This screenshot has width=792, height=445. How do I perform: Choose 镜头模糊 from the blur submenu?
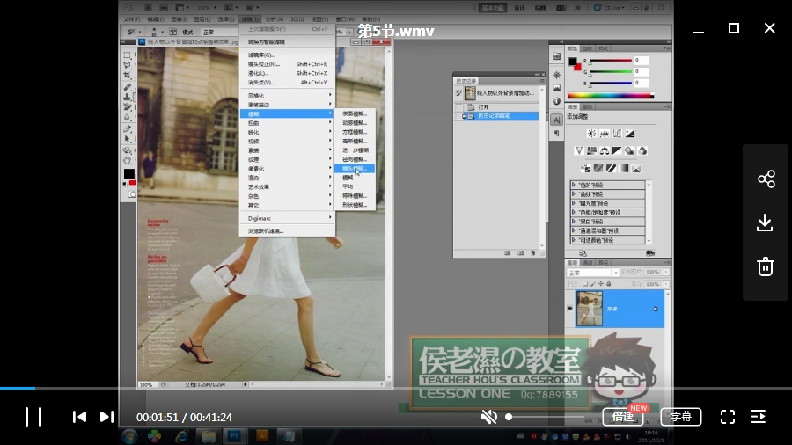[355, 168]
